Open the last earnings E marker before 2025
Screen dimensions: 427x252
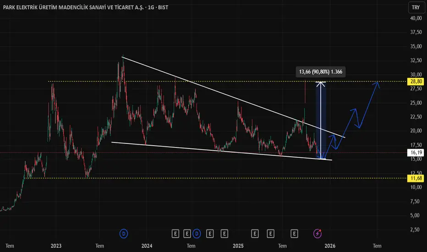point(224,234)
